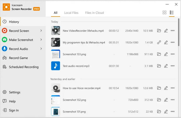Edit Screenshot 133.png with pencil icon
This screenshot has width=181, height=118.
(x=166, y=54)
